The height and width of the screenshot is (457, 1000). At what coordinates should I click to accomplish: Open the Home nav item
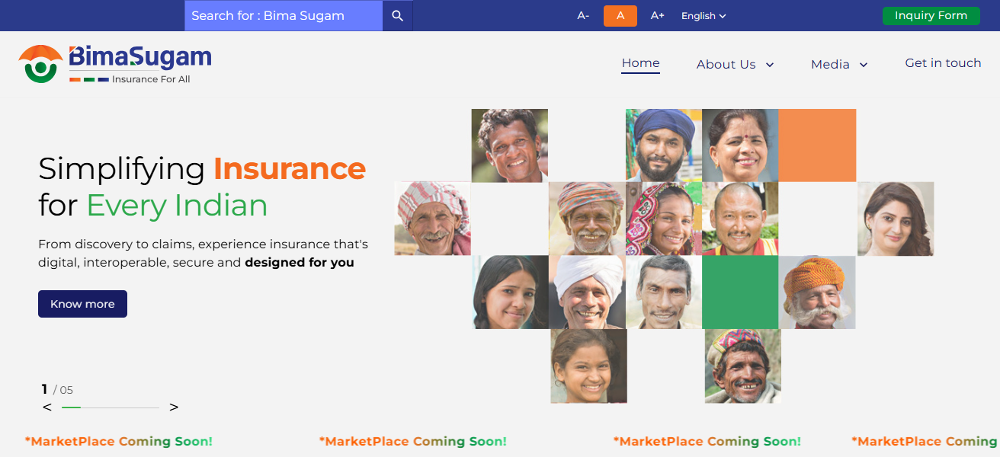640,64
